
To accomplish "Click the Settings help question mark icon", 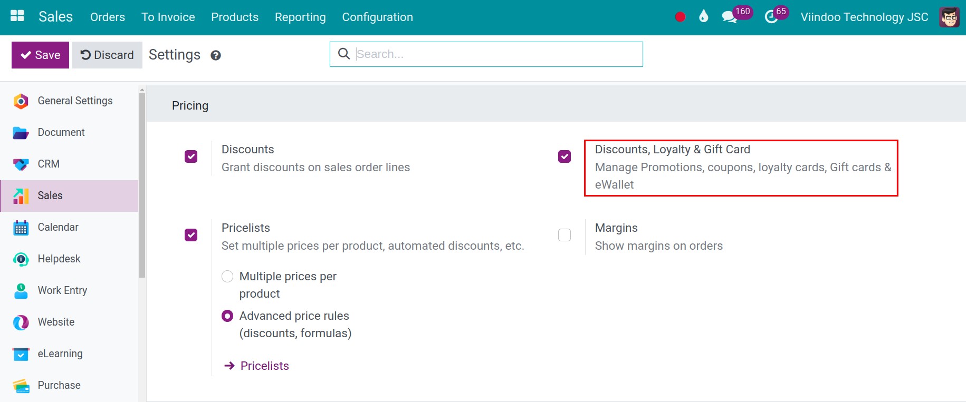I will pyautogui.click(x=215, y=55).
